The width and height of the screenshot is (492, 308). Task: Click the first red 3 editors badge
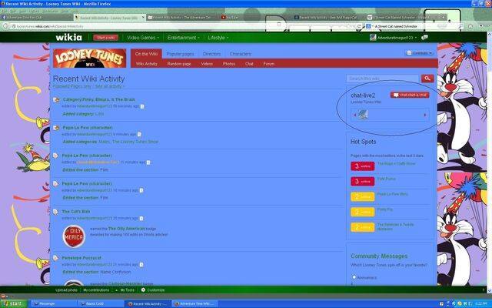coord(362,166)
